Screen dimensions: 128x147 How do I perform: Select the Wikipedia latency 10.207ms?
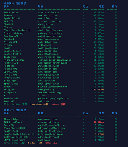(x=99, y=93)
